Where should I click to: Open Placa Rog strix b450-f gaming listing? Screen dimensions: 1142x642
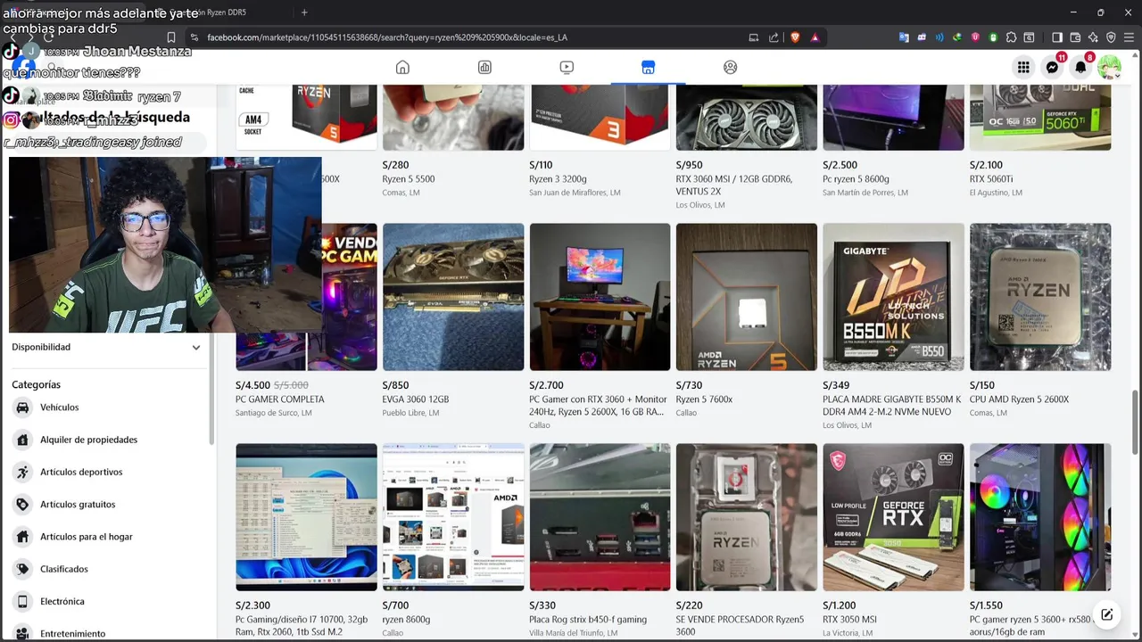click(588, 620)
